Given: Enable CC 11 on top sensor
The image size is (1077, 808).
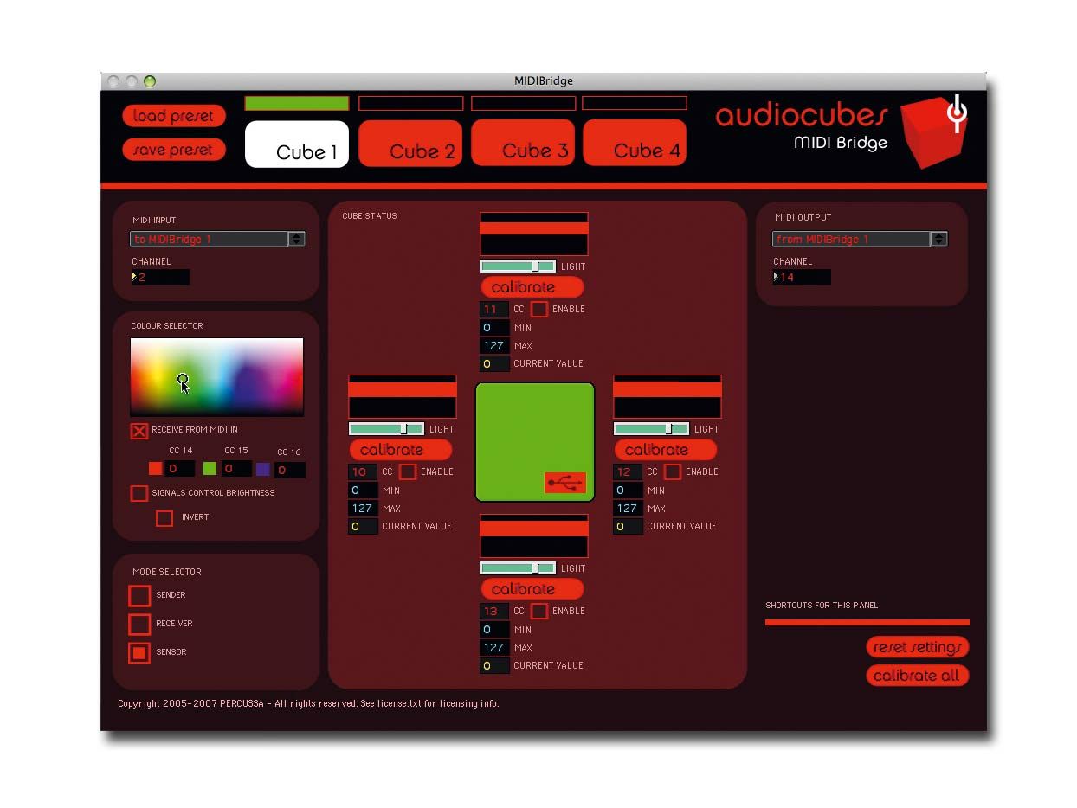Looking at the screenshot, I should tap(539, 309).
